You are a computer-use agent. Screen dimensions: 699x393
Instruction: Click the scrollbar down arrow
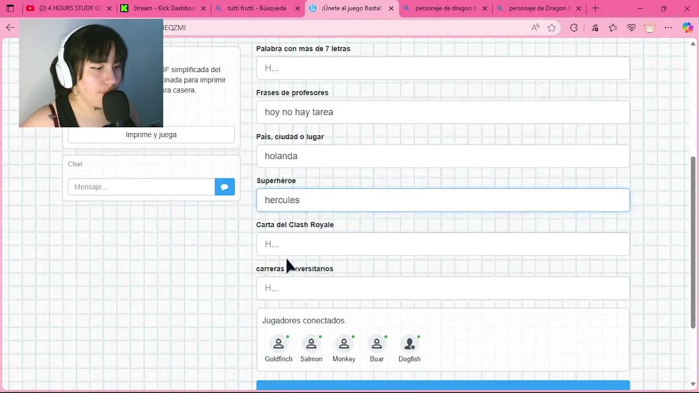click(x=694, y=384)
